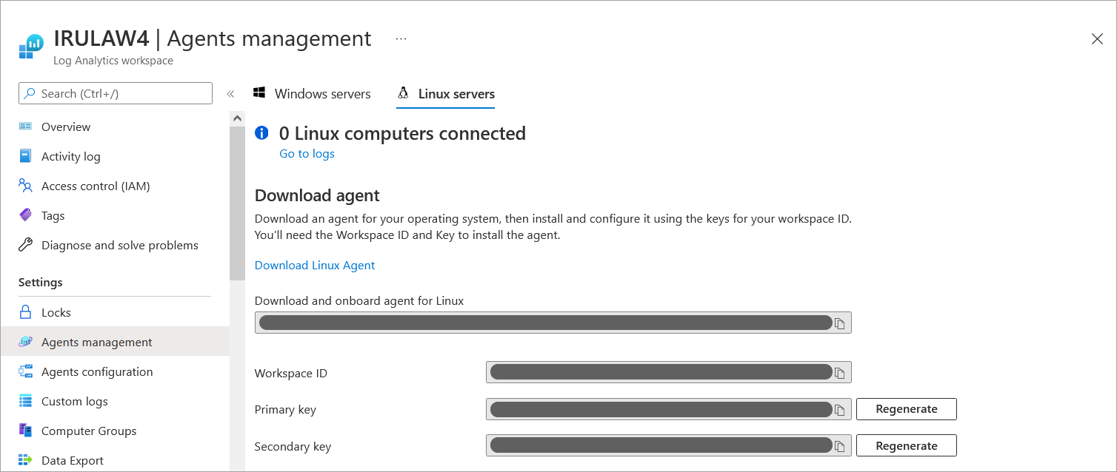
Task: Open Agents configuration in sidebar
Action: pos(96,372)
